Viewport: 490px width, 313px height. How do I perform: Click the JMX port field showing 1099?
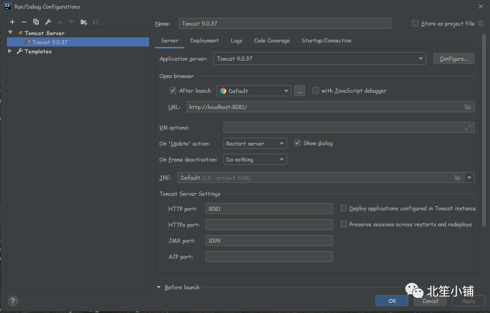tap(269, 240)
